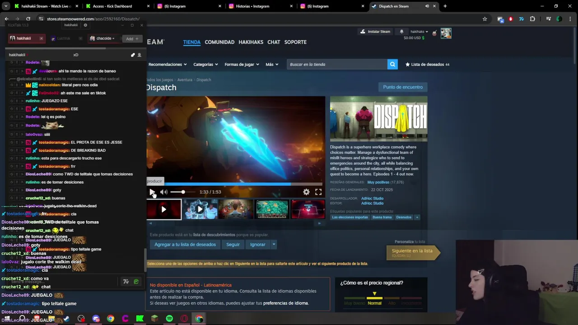Open a new Chrome tab
Viewport: 578px width, 325px height.
[x=445, y=6]
